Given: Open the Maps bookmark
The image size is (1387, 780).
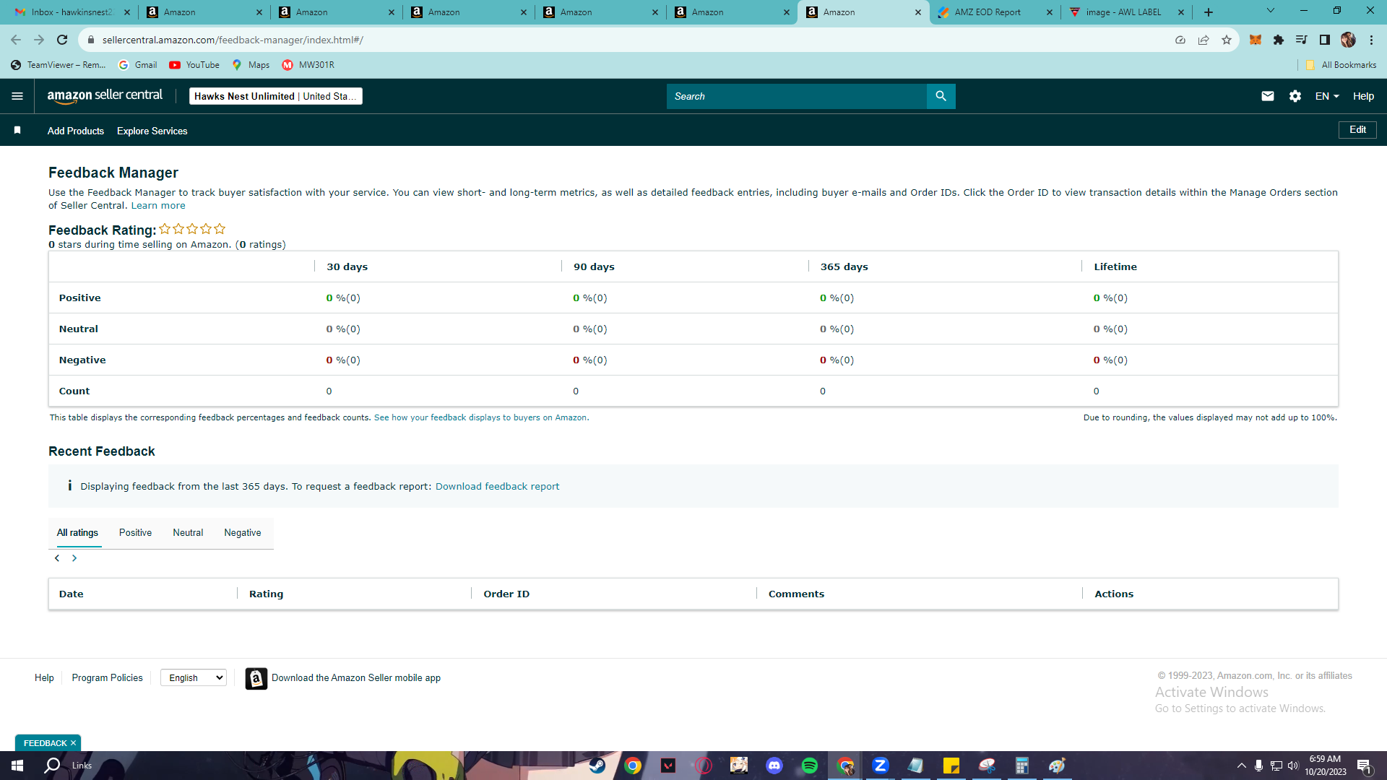Looking at the screenshot, I should (x=251, y=65).
